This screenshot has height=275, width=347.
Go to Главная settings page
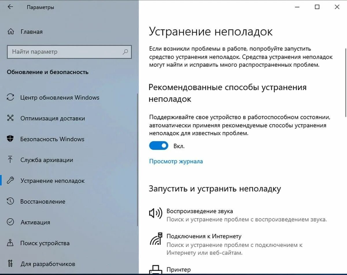click(32, 32)
